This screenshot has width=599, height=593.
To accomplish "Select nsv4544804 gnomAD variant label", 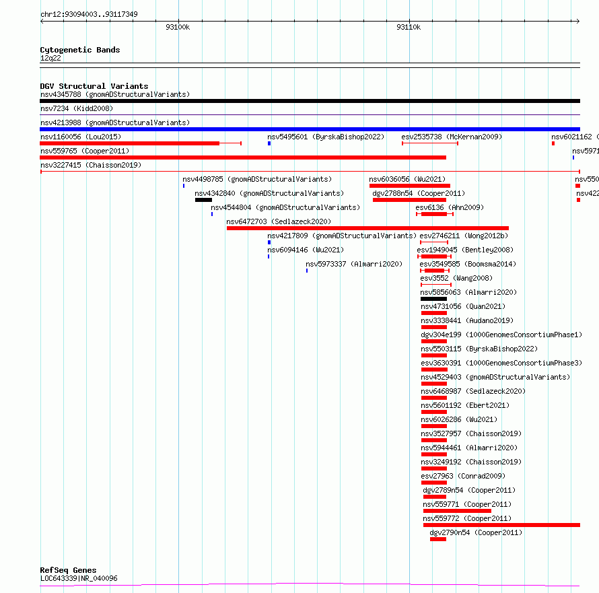I will (285, 207).
